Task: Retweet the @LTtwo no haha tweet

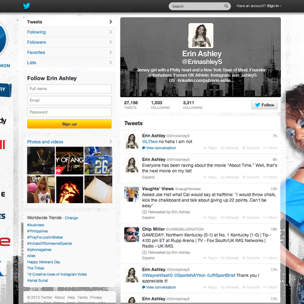Action: [x=230, y=148]
